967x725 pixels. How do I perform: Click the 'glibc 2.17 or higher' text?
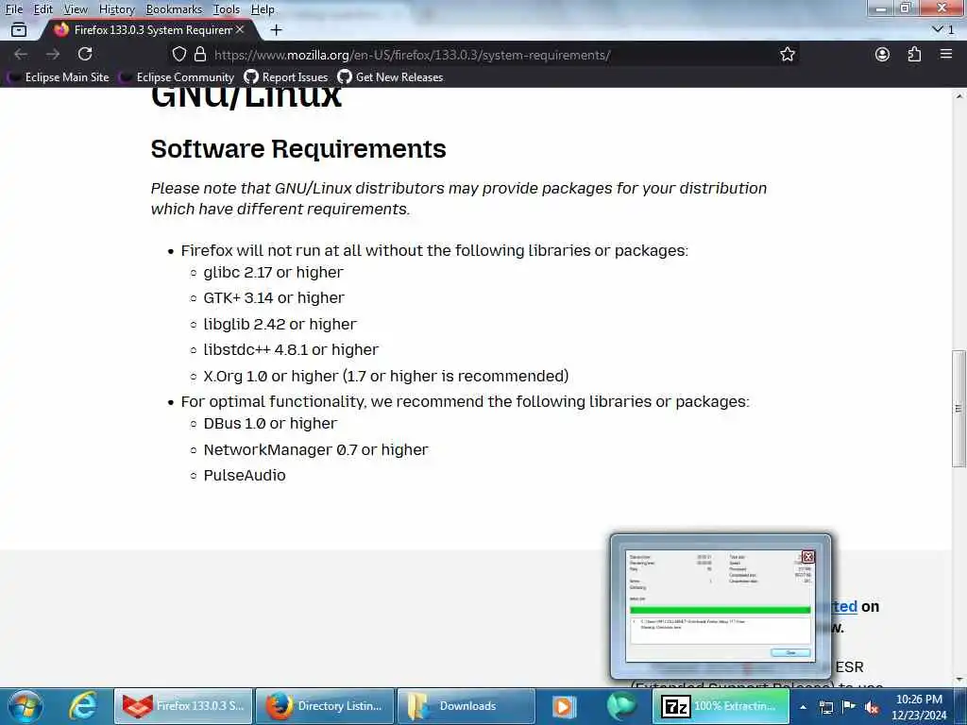273,272
